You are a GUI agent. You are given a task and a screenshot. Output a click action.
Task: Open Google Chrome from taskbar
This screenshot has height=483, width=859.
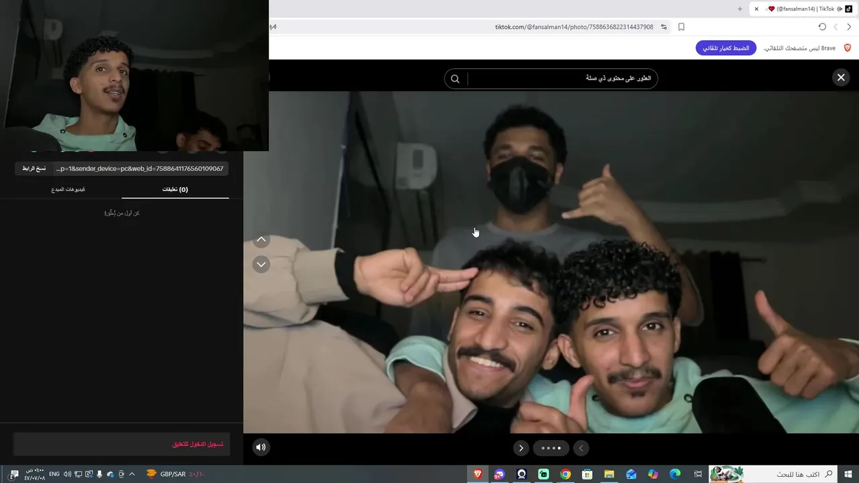coord(566,474)
